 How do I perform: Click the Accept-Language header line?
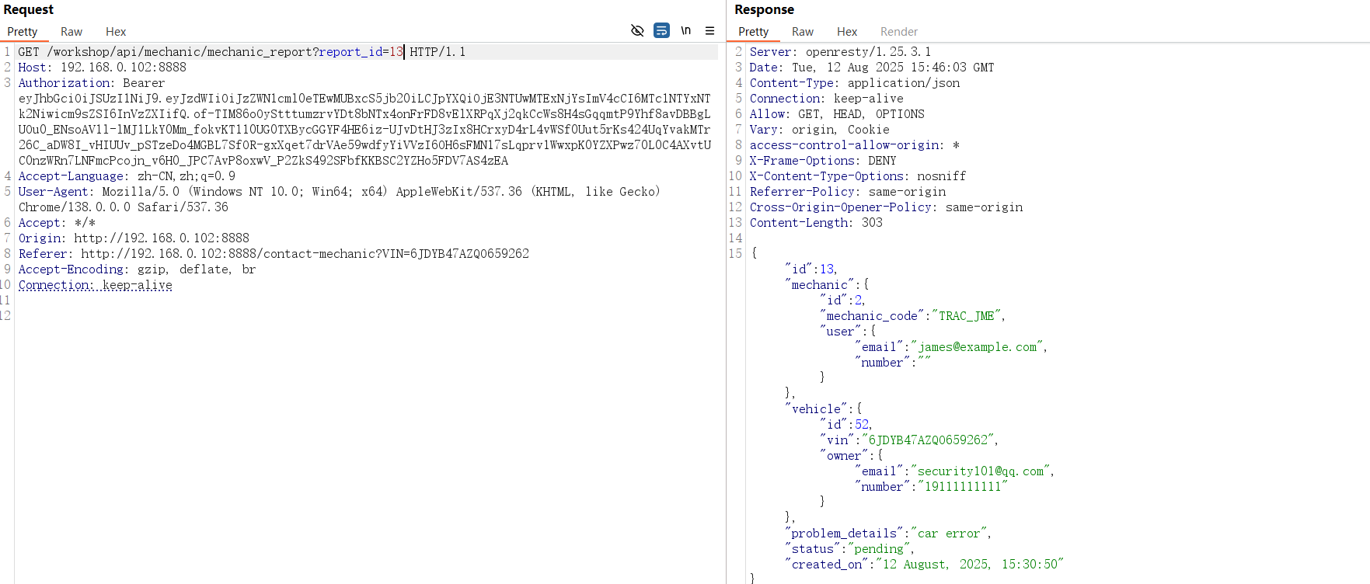[x=127, y=176]
